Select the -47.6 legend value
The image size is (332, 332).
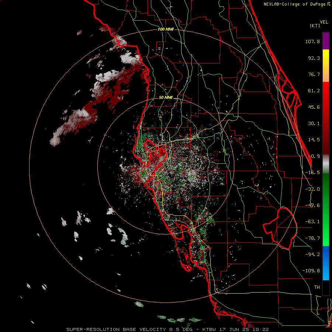click(x=312, y=205)
